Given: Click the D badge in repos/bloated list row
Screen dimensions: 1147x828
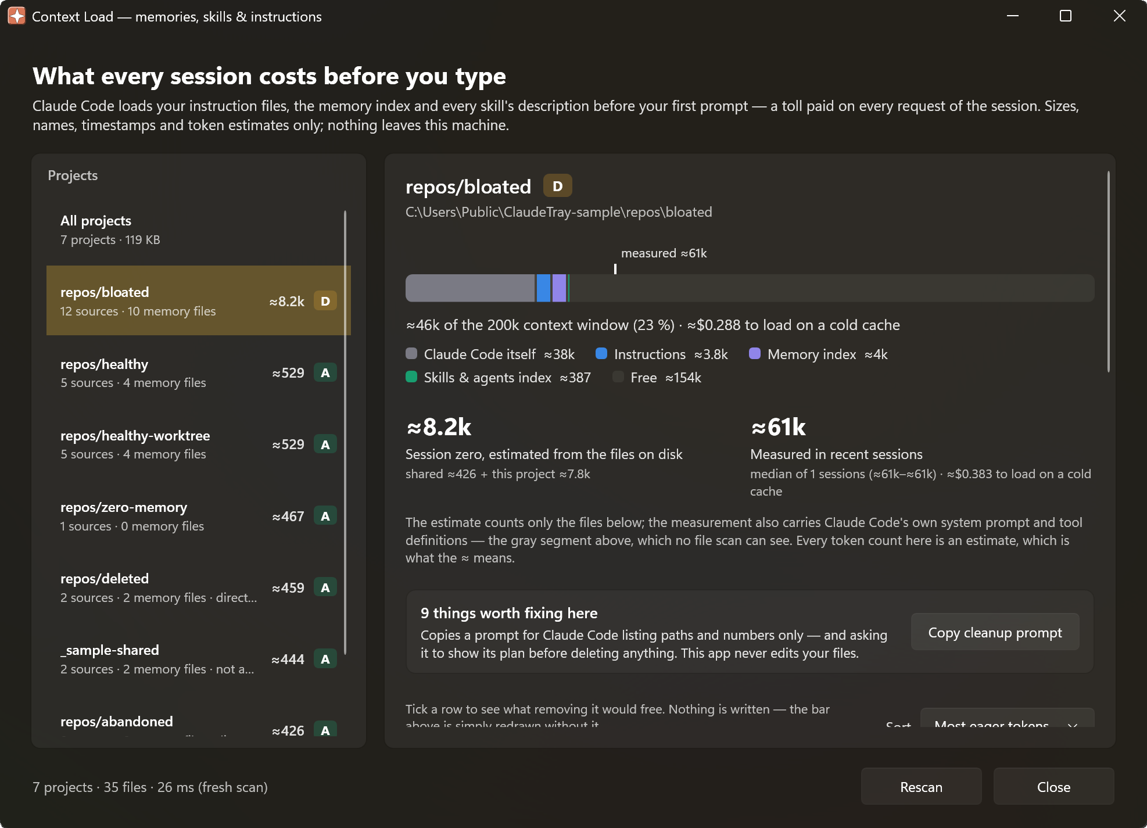Looking at the screenshot, I should click(x=325, y=301).
